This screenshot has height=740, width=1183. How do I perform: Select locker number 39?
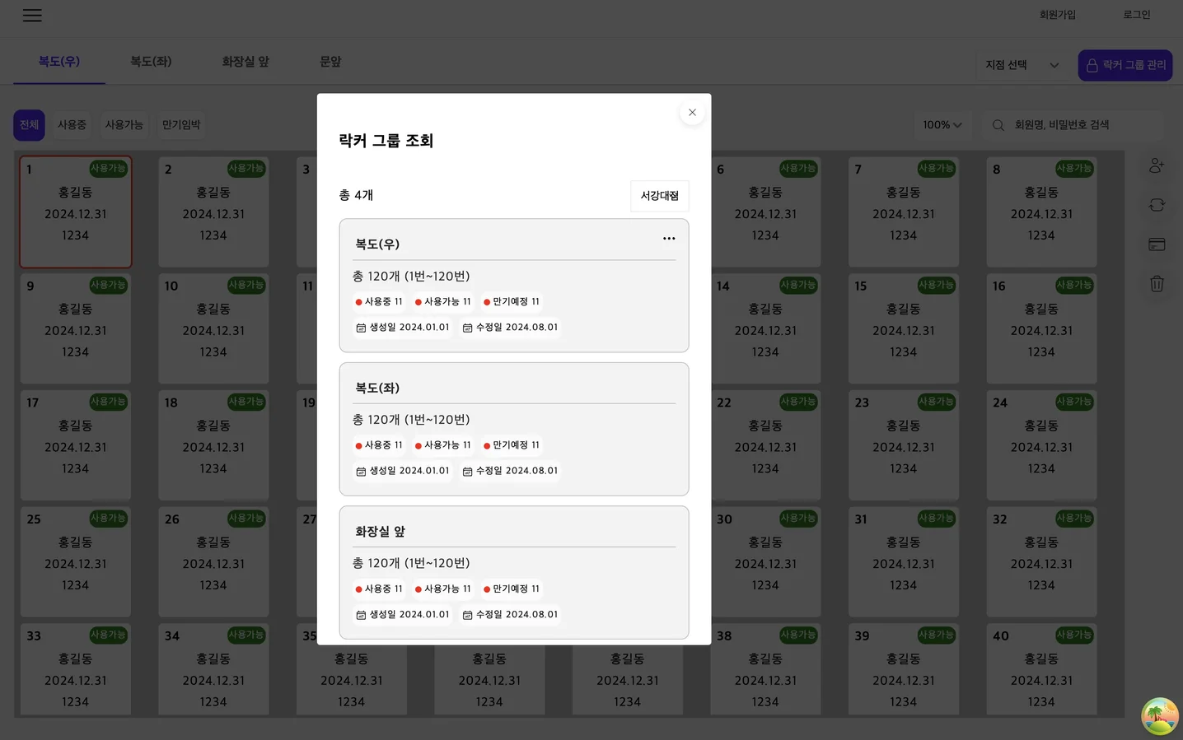point(903,669)
